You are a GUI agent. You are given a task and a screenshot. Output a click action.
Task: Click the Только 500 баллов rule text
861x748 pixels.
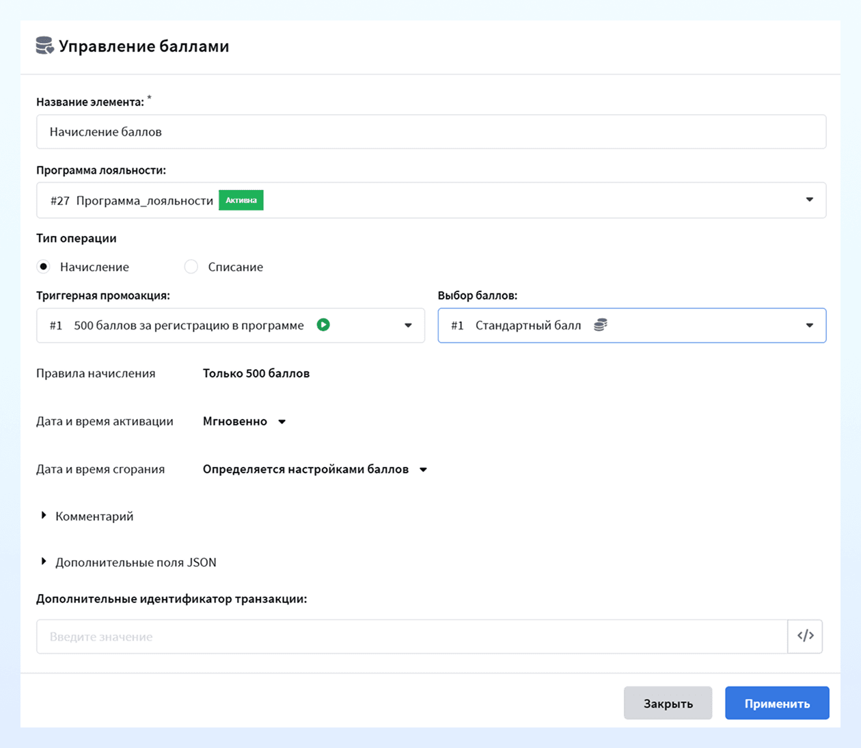[x=256, y=373]
